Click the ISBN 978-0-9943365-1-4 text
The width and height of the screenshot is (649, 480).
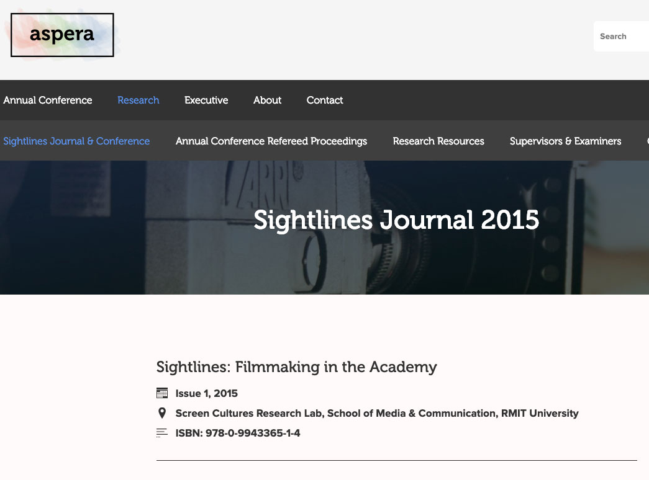pos(238,433)
